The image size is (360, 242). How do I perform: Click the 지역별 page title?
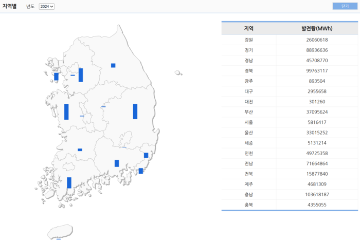pos(10,6)
